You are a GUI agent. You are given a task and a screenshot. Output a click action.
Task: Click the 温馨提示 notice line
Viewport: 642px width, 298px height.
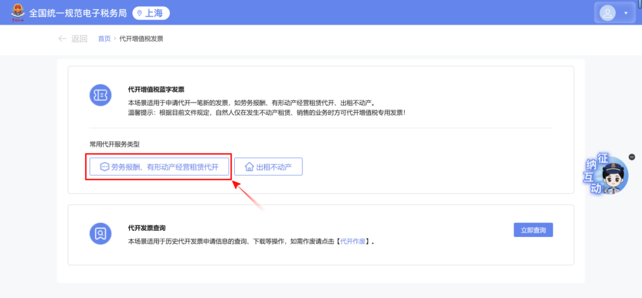(267, 112)
